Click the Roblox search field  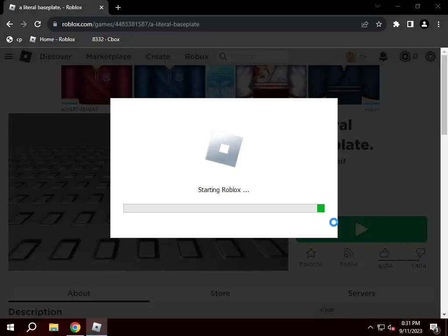click(x=253, y=56)
